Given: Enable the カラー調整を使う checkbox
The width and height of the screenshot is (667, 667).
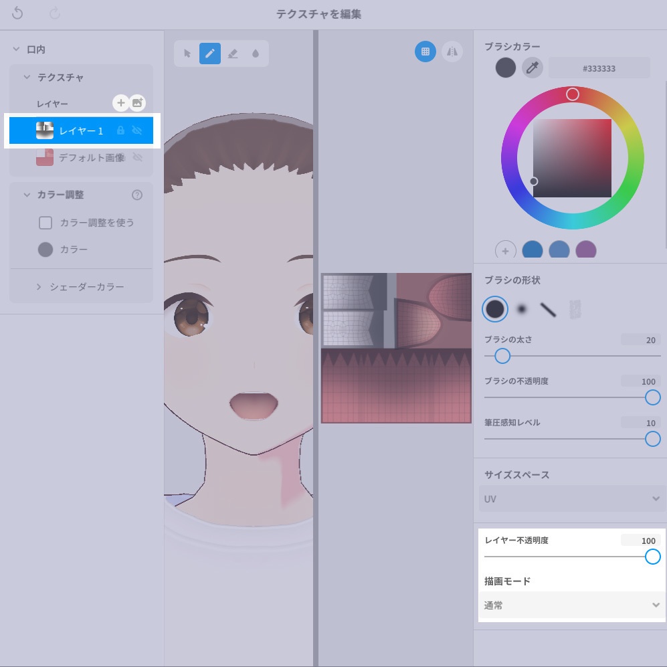Looking at the screenshot, I should (x=45, y=223).
